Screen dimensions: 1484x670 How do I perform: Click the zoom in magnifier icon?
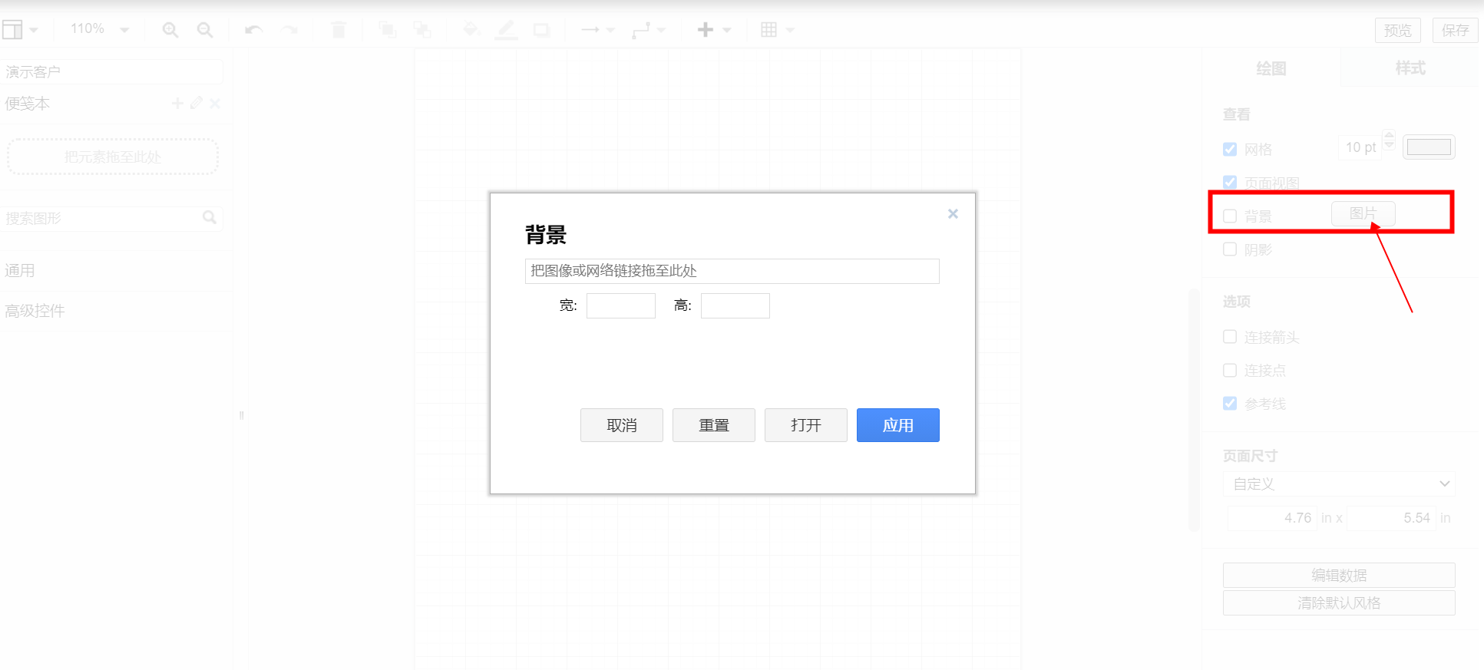click(170, 30)
